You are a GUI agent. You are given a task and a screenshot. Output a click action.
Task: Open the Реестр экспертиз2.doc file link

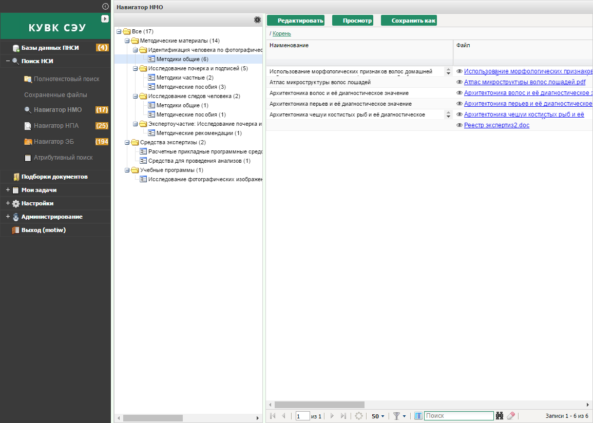[x=496, y=125]
